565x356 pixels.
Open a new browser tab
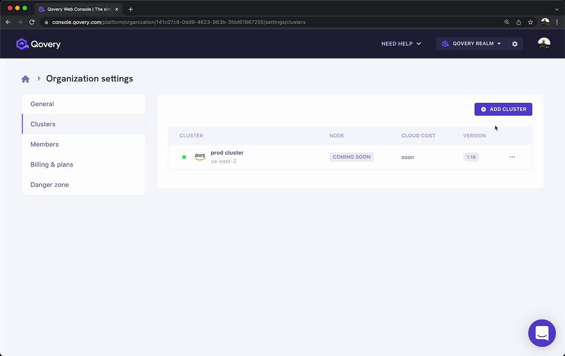[x=131, y=9]
